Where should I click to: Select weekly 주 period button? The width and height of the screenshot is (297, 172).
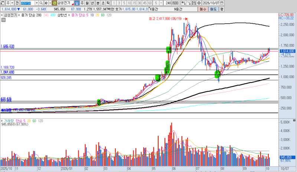tap(82, 3)
